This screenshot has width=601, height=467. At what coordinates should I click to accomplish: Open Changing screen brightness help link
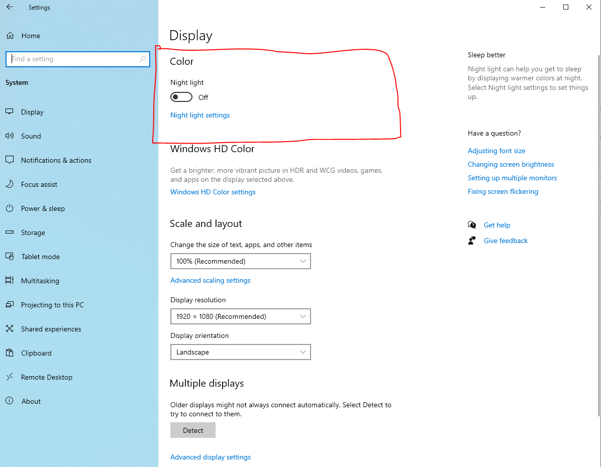coord(511,164)
